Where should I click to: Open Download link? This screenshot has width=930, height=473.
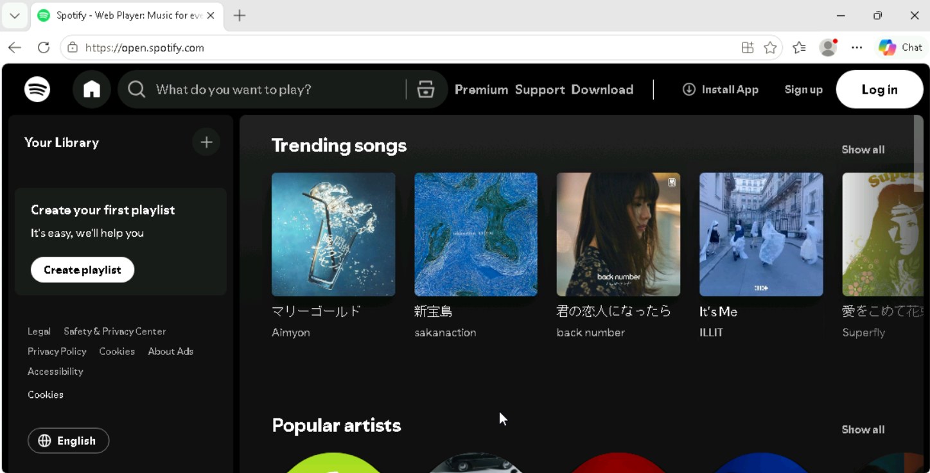pyautogui.click(x=602, y=89)
